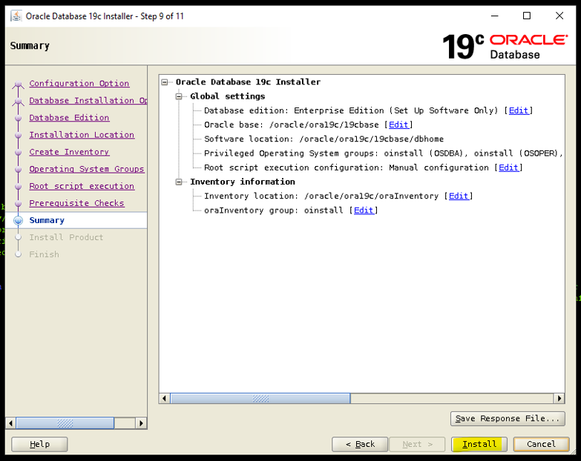Click the steps panel scrollbar thumb
This screenshot has height=461, width=581.
[x=65, y=423]
